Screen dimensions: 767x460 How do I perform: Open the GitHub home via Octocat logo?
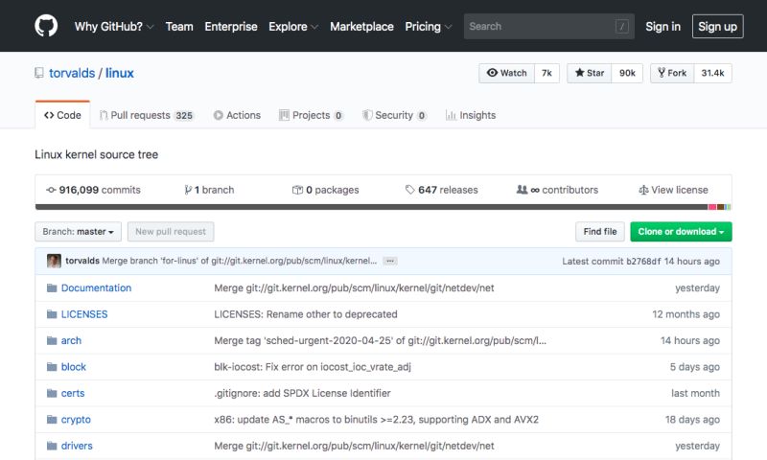46,26
